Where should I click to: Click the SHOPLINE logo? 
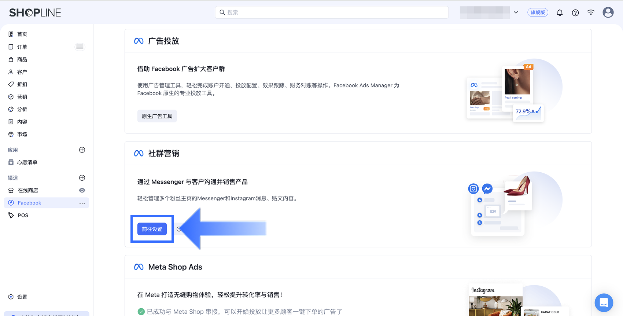35,12
